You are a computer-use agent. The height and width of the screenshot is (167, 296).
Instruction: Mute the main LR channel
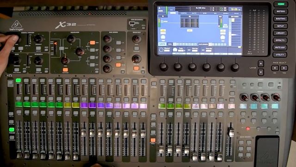pos(231,114)
